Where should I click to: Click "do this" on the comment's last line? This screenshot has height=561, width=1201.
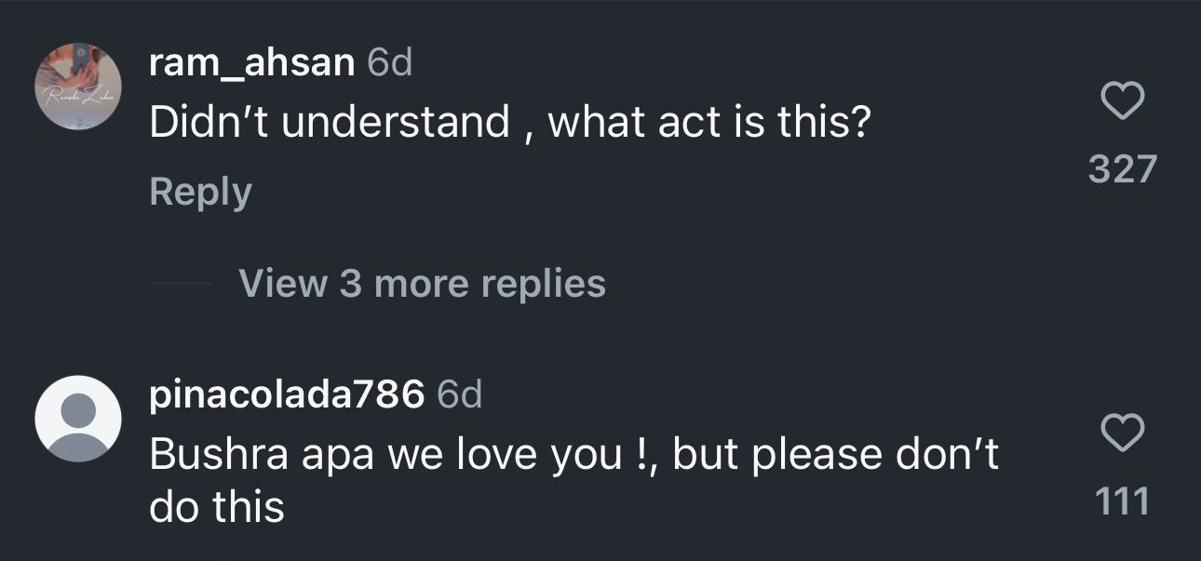(216, 507)
